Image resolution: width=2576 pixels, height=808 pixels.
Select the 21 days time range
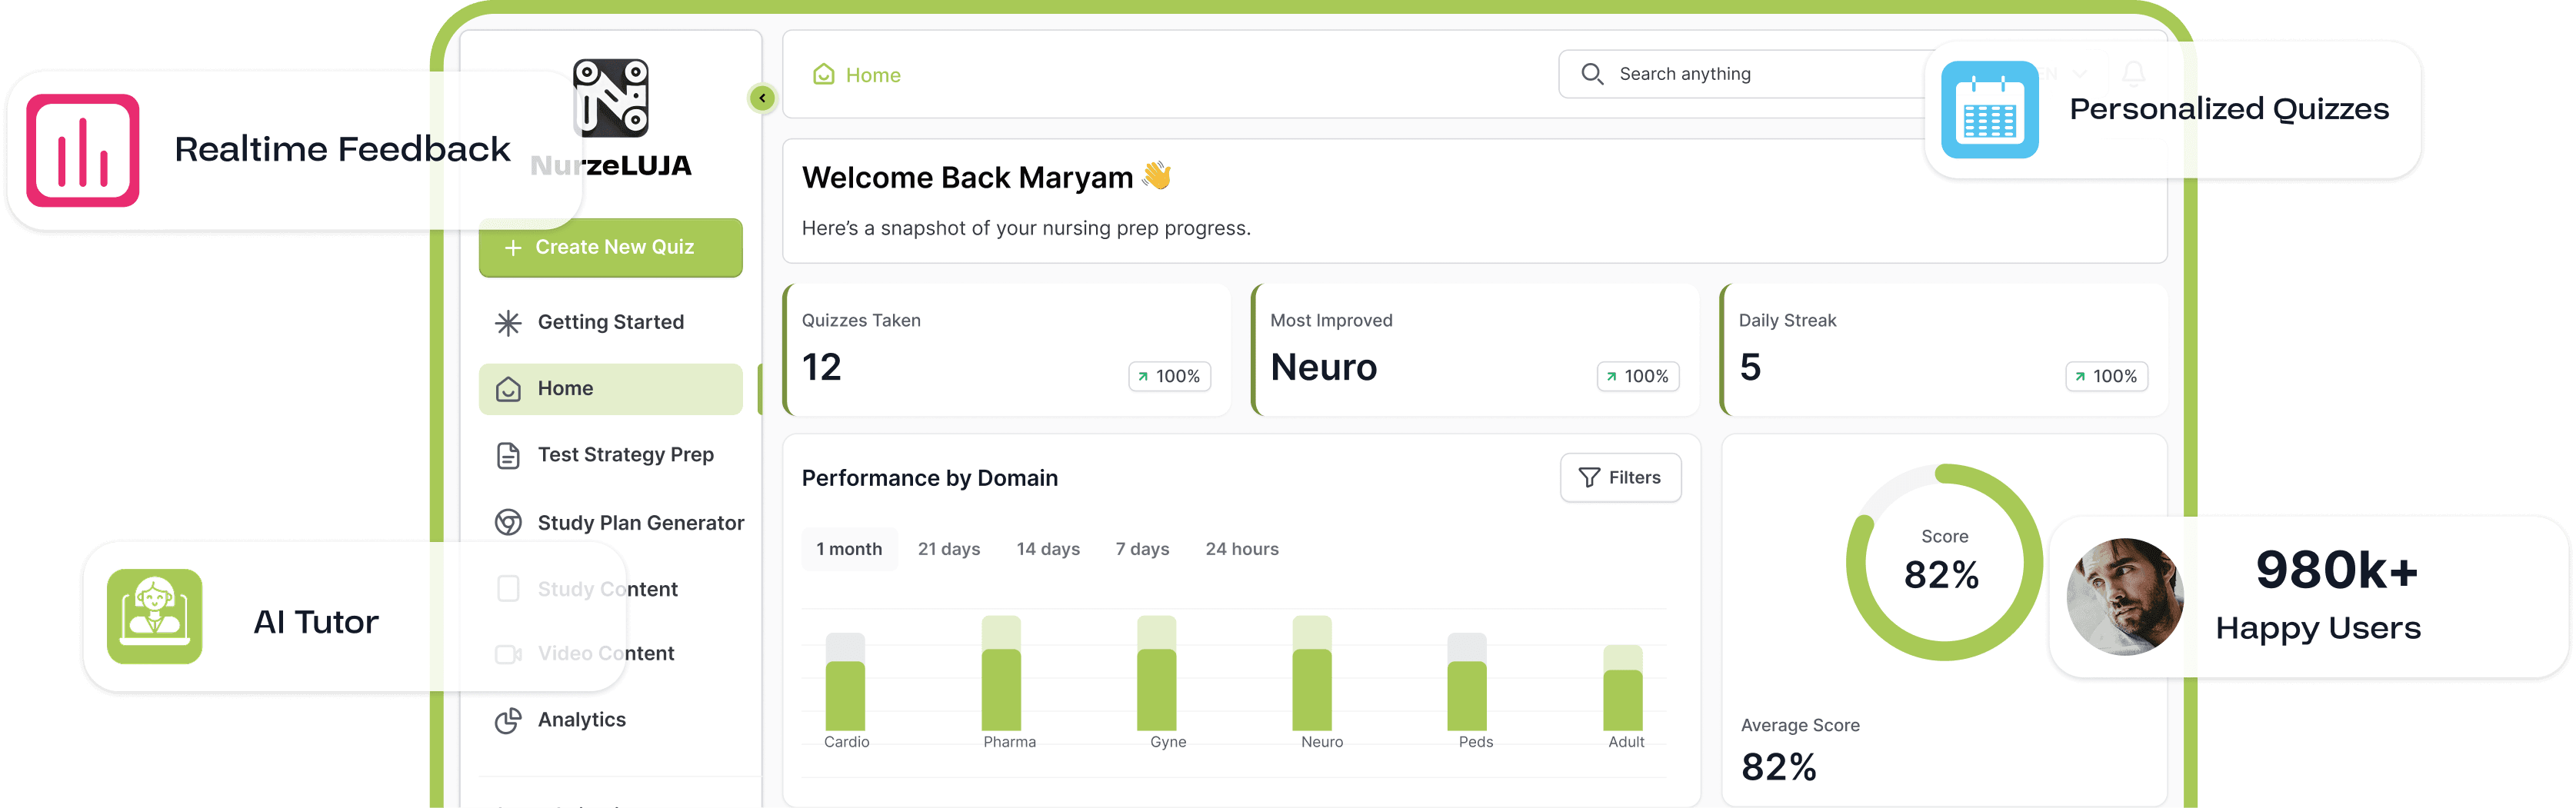point(949,549)
